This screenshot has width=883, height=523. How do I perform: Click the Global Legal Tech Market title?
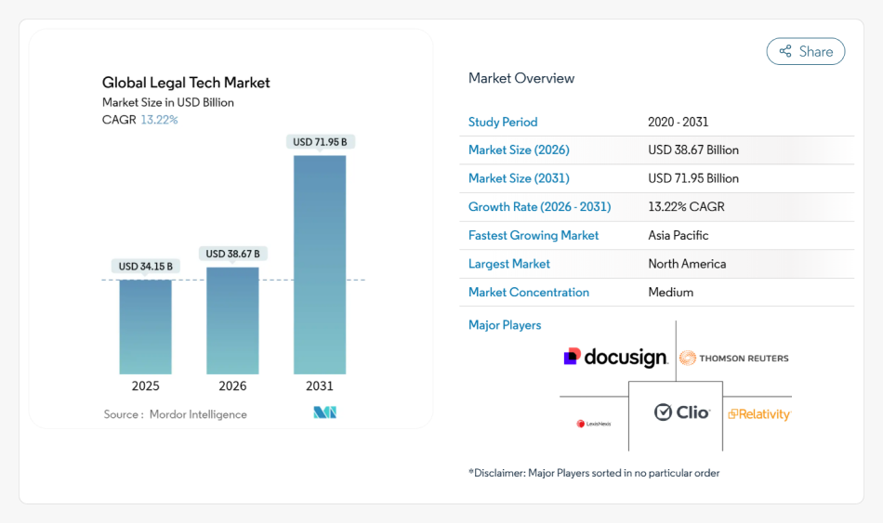(186, 83)
